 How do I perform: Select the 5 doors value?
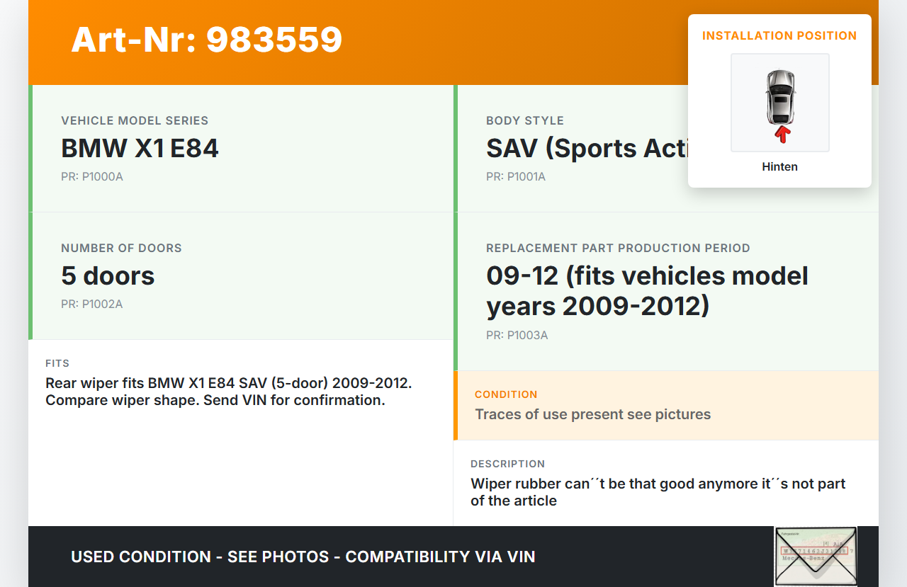pyautogui.click(x=108, y=276)
